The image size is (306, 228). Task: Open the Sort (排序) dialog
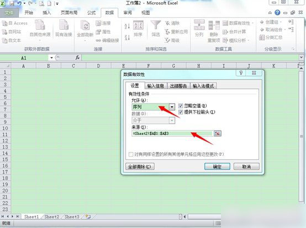click(138, 29)
